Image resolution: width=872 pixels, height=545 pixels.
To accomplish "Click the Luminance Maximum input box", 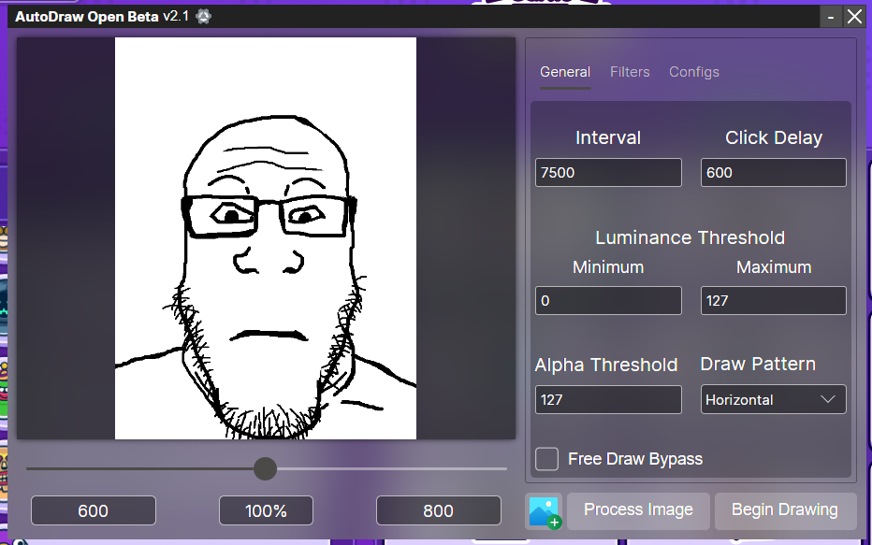I will tap(773, 301).
